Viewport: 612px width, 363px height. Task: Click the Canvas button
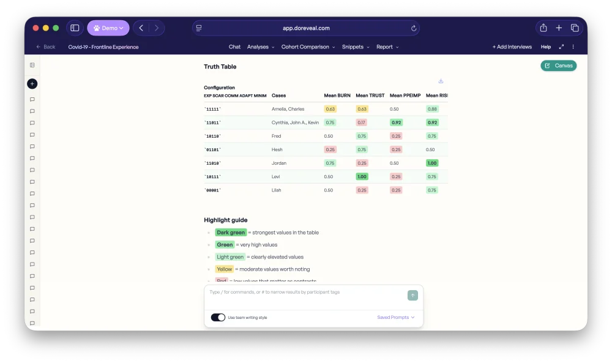pos(559,65)
